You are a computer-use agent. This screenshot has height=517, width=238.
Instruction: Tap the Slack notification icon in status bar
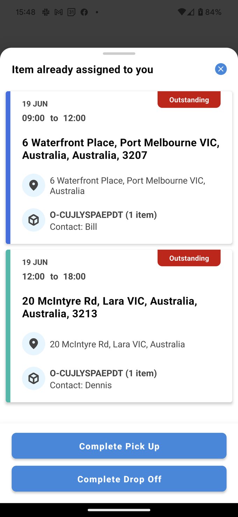point(46,12)
